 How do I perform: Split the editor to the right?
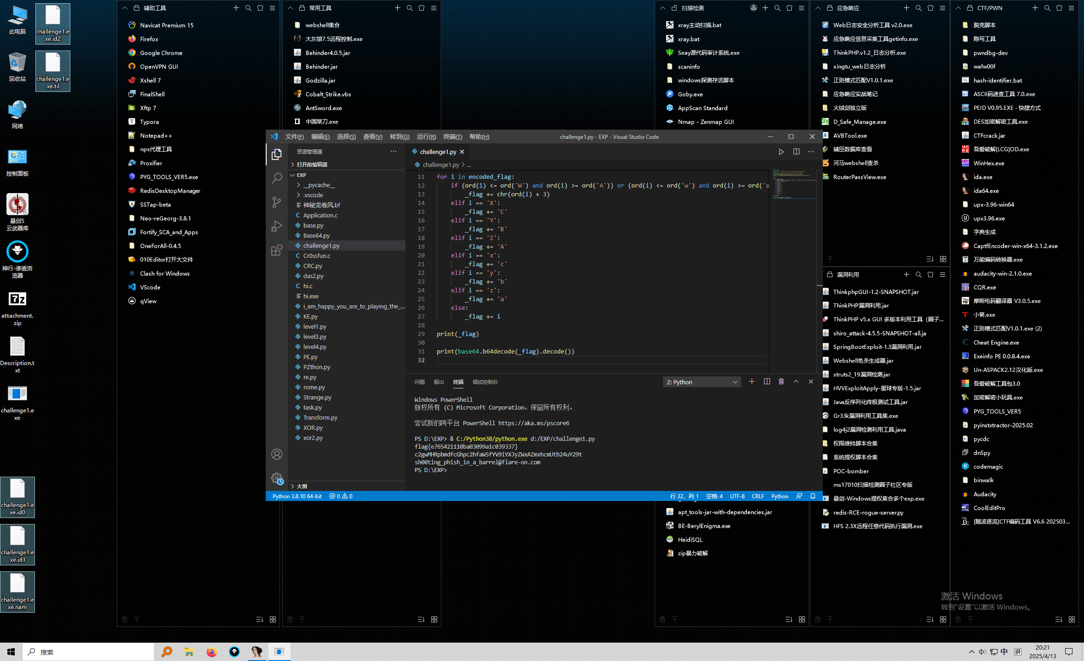tap(796, 152)
